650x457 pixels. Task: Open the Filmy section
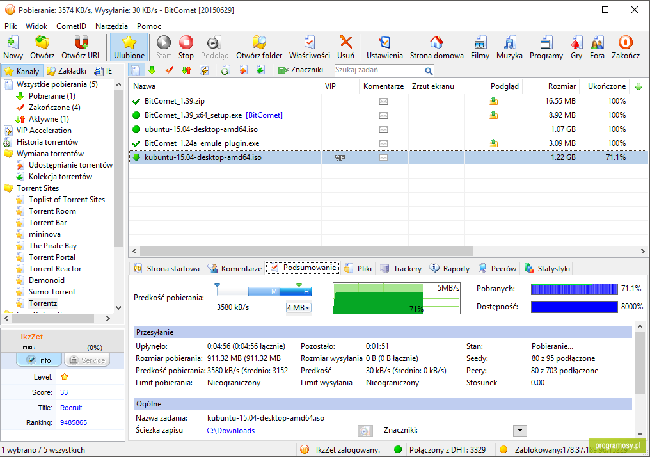(480, 47)
